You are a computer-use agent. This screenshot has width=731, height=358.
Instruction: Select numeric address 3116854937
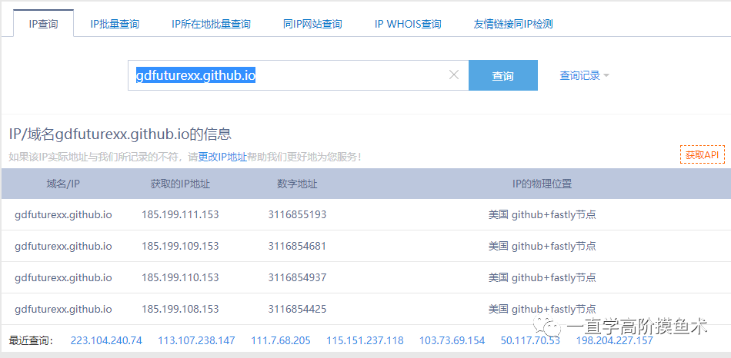coord(297,277)
